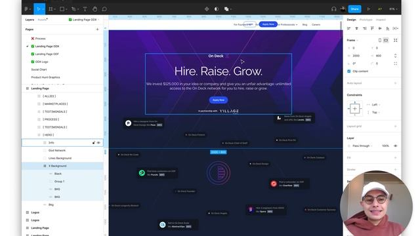Toggle the constrain proportions icon
The width and height of the screenshot is (420, 236).
395,56
